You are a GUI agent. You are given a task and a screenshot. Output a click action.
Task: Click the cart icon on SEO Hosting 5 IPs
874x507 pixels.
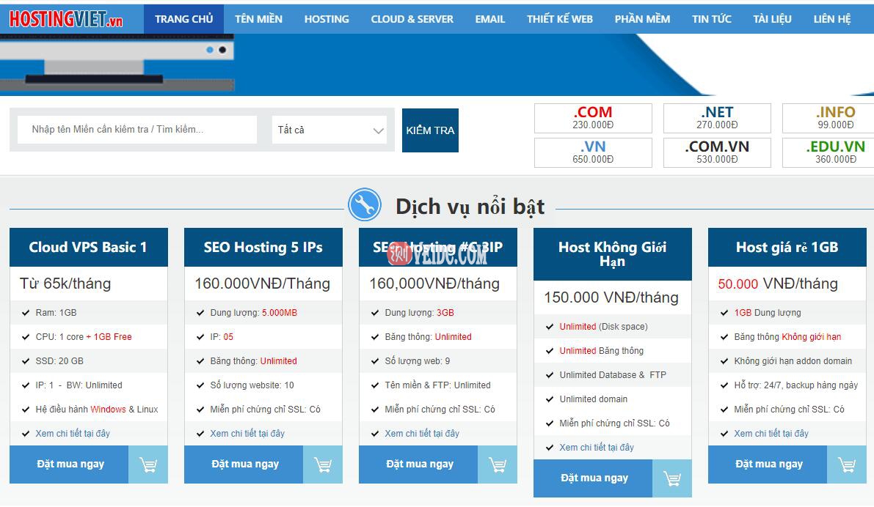click(323, 465)
